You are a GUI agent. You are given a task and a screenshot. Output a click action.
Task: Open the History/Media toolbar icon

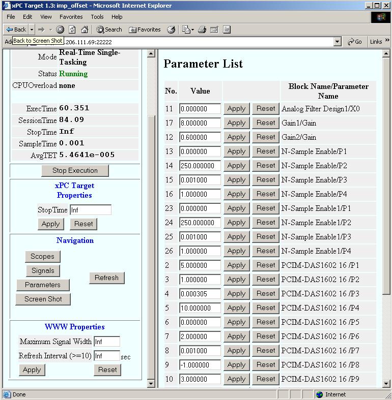point(171,29)
